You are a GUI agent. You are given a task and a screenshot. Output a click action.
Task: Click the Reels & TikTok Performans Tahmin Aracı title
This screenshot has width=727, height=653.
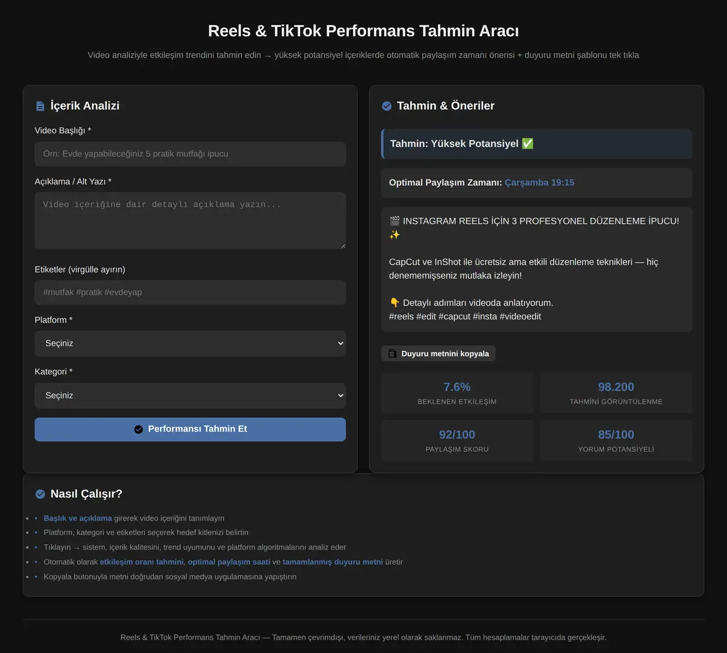click(363, 31)
